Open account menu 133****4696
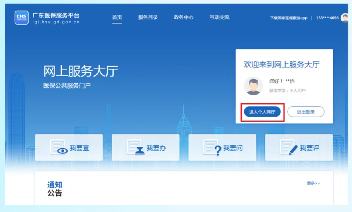This screenshot has width=352, height=212. pyautogui.click(x=327, y=18)
